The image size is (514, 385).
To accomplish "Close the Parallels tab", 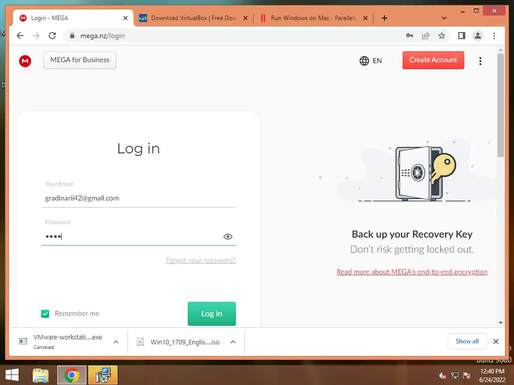I will [365, 18].
